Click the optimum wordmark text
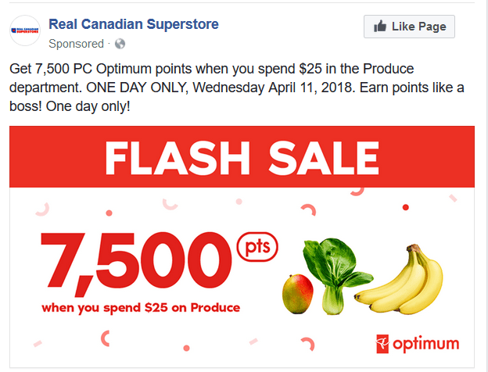The image size is (488, 372). click(x=425, y=345)
